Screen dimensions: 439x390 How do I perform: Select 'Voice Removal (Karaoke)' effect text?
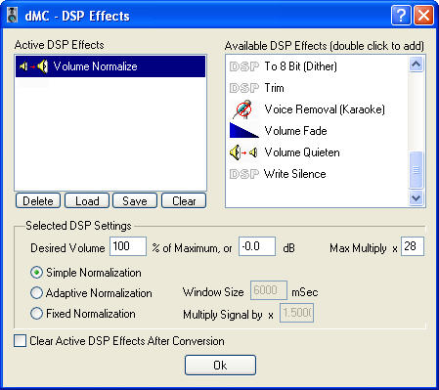pos(325,109)
